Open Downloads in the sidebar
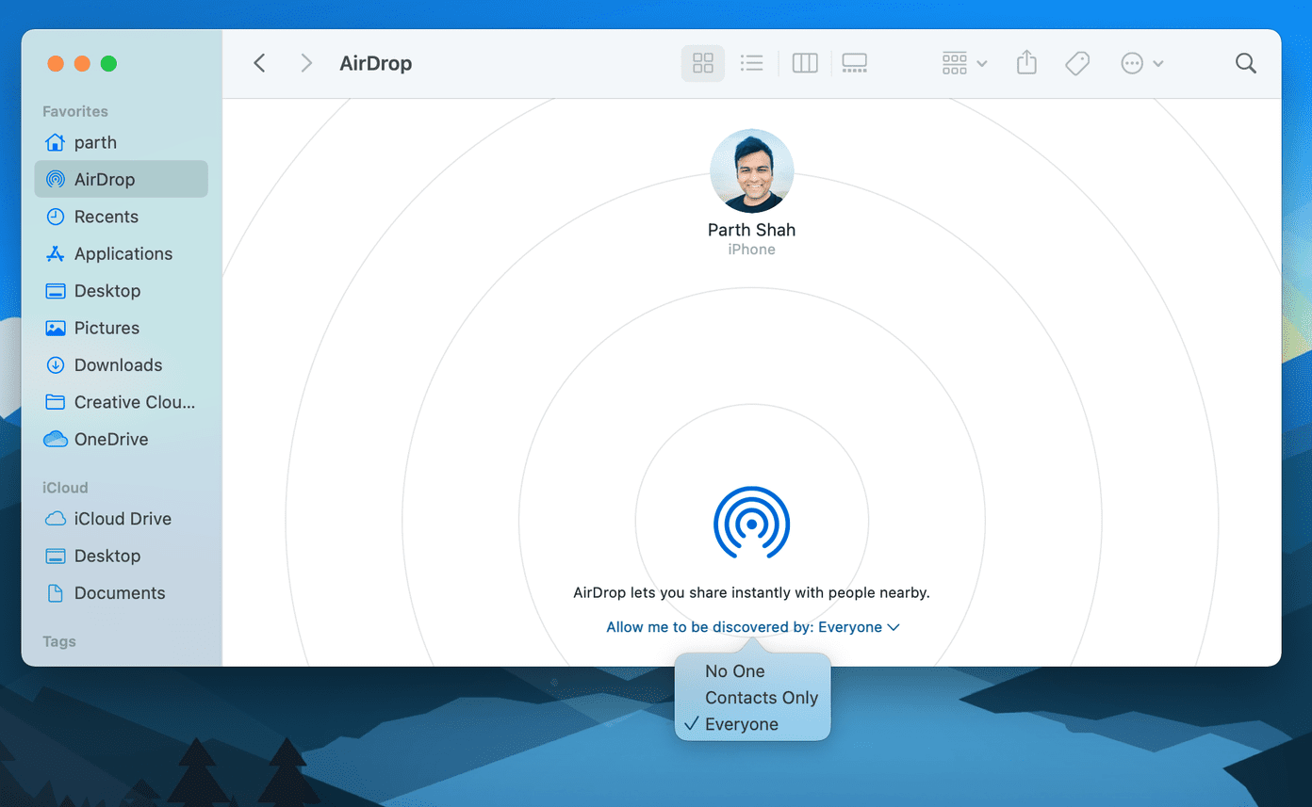 point(122,364)
